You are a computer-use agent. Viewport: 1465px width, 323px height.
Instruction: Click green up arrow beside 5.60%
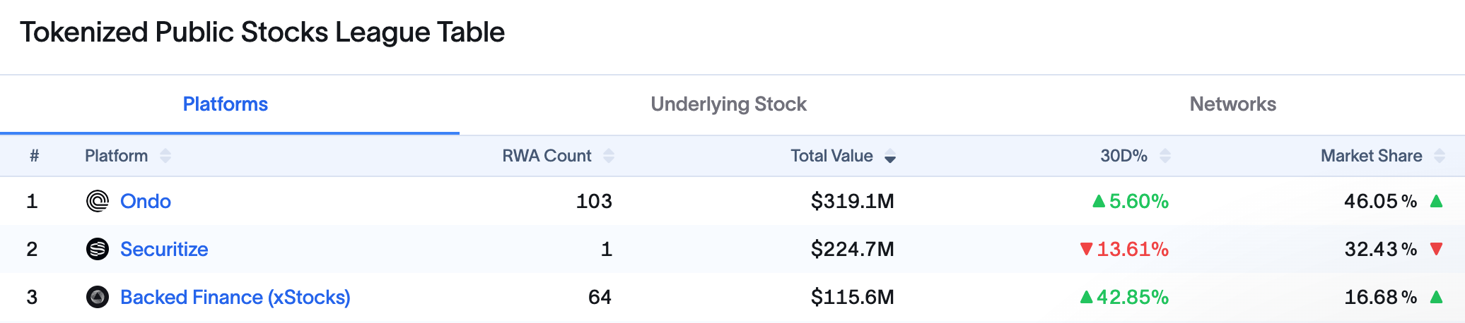[x=1099, y=202]
